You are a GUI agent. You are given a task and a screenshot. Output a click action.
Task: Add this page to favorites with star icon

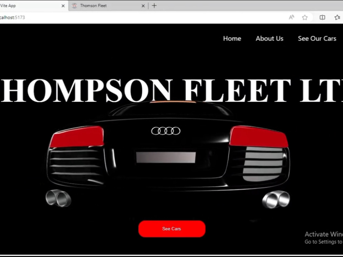click(305, 17)
